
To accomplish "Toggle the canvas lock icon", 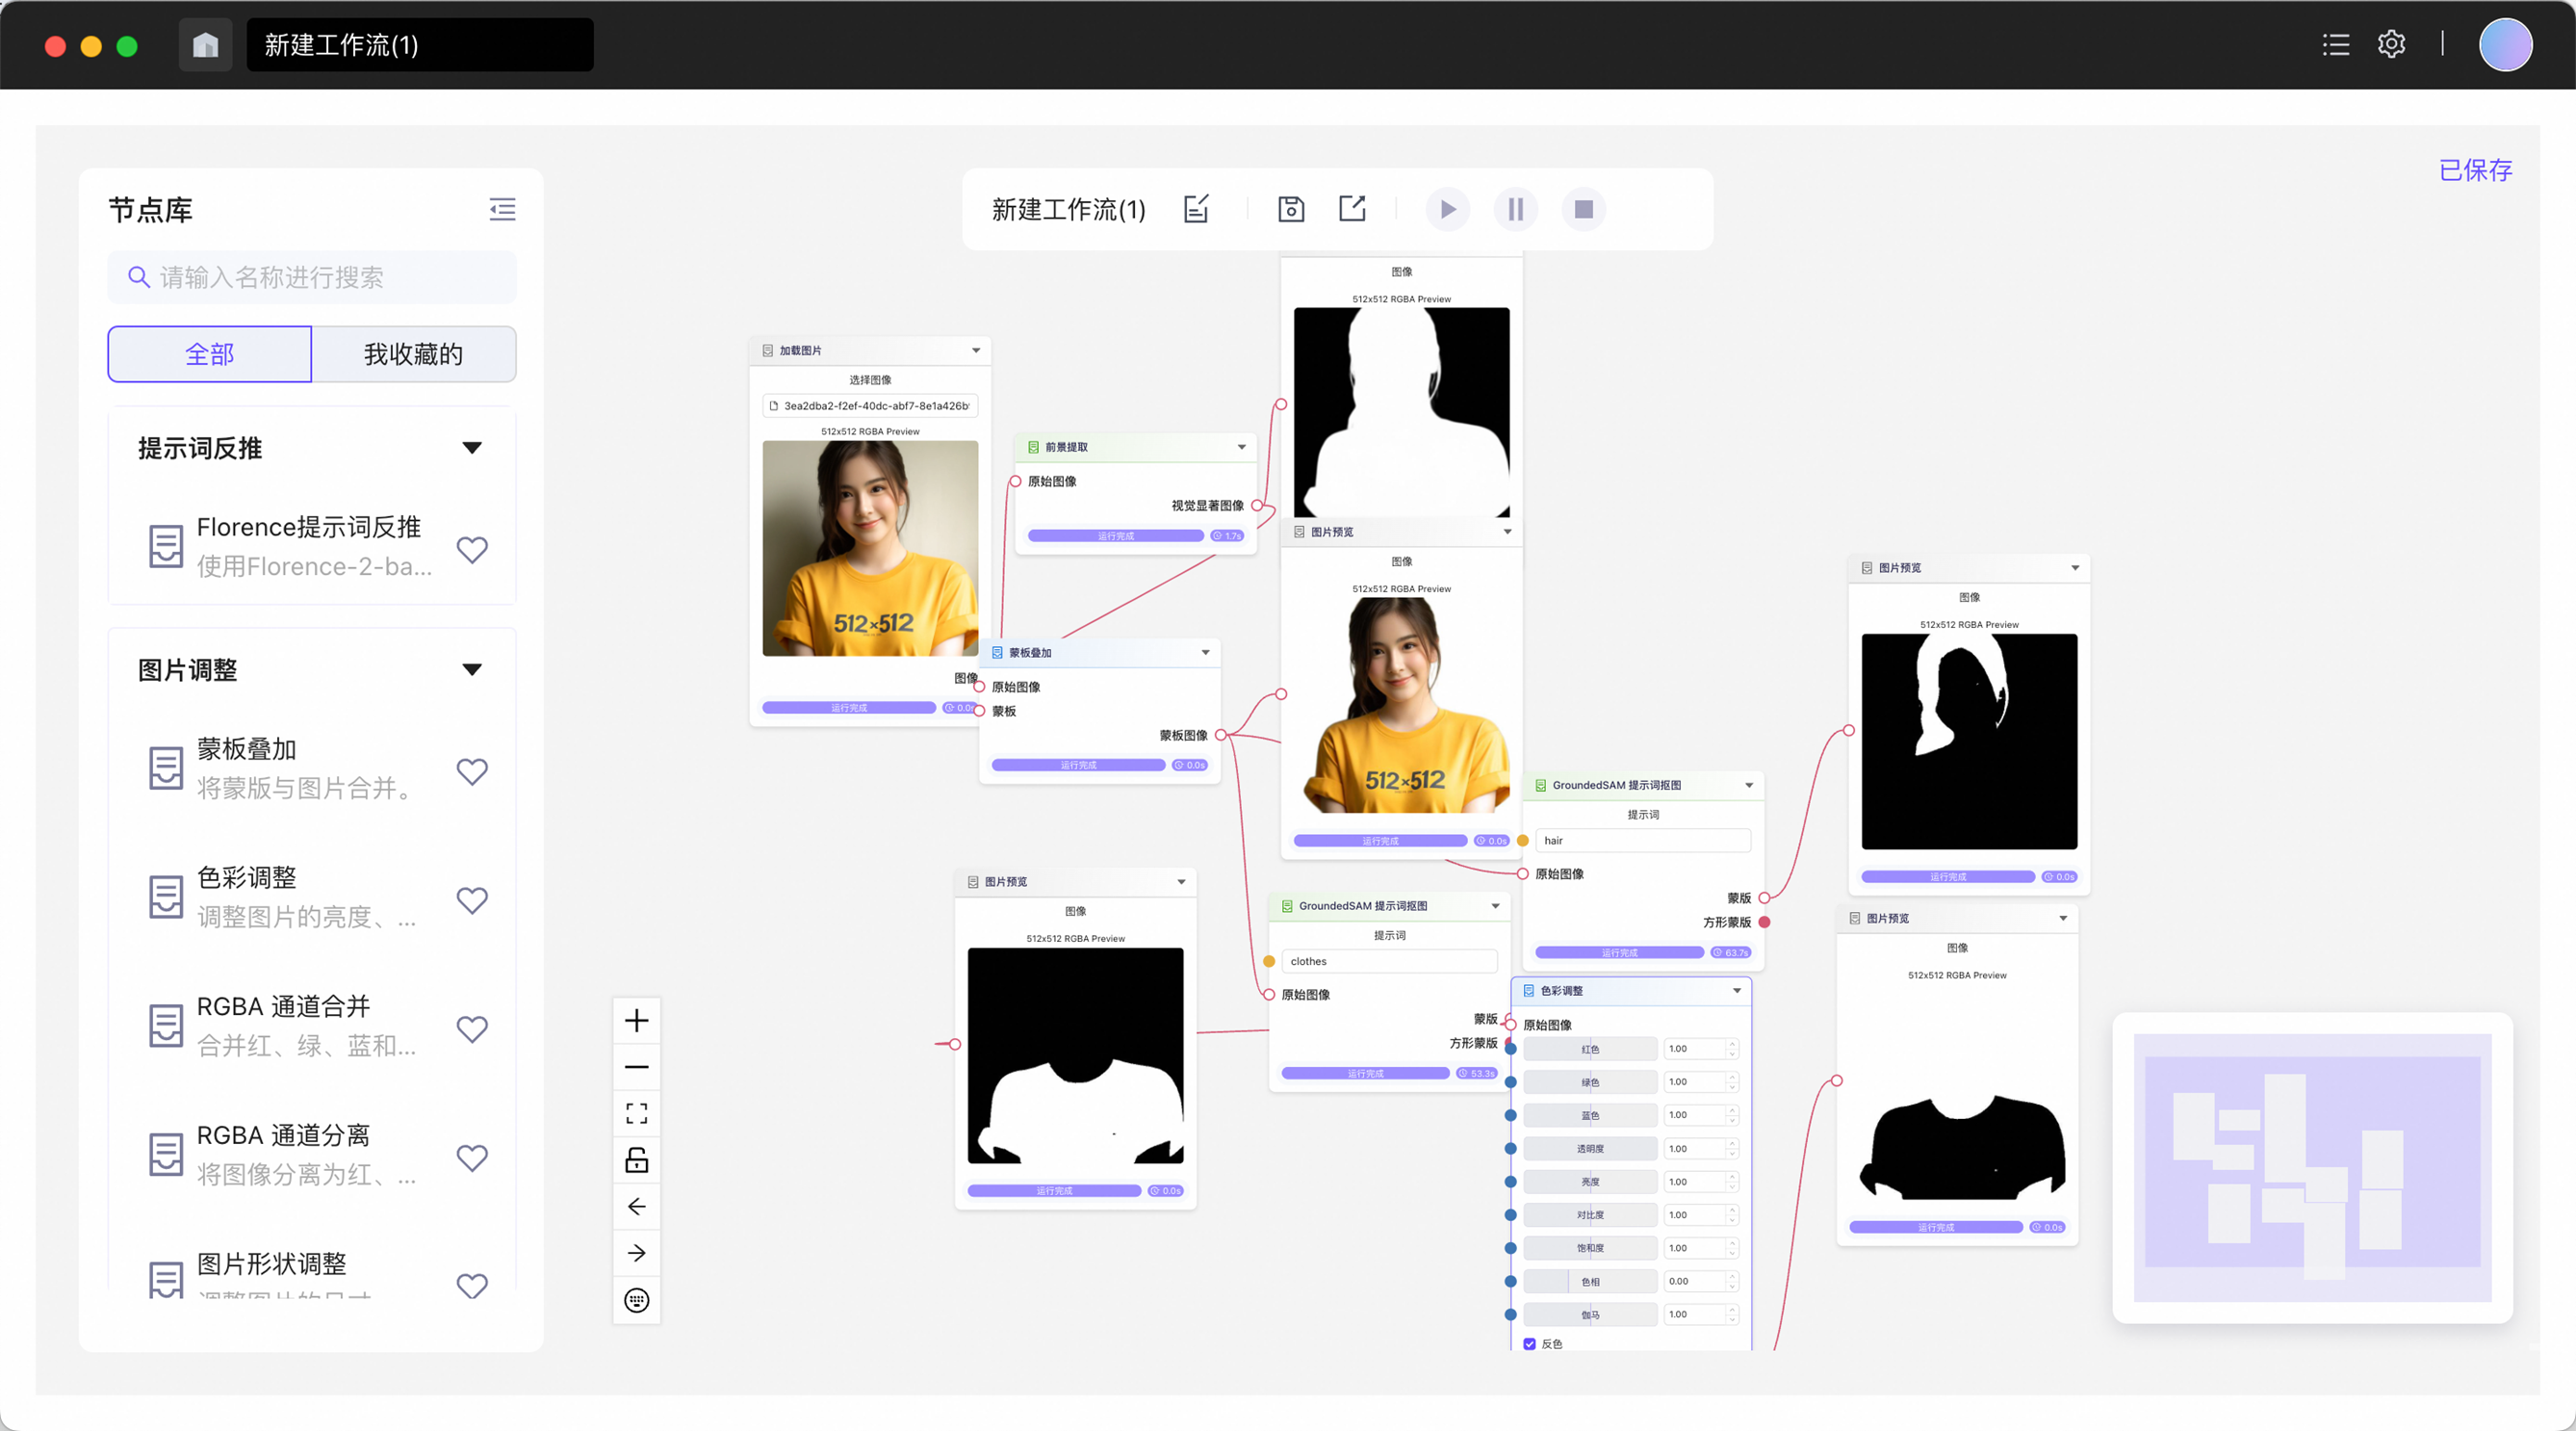I will click(x=636, y=1159).
